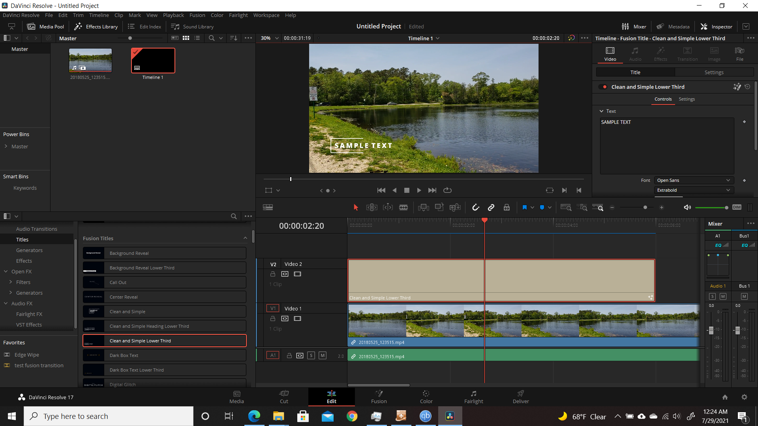The width and height of the screenshot is (758, 426).
Task: Choose the Trim Edit Mode tool
Action: [x=371, y=207]
